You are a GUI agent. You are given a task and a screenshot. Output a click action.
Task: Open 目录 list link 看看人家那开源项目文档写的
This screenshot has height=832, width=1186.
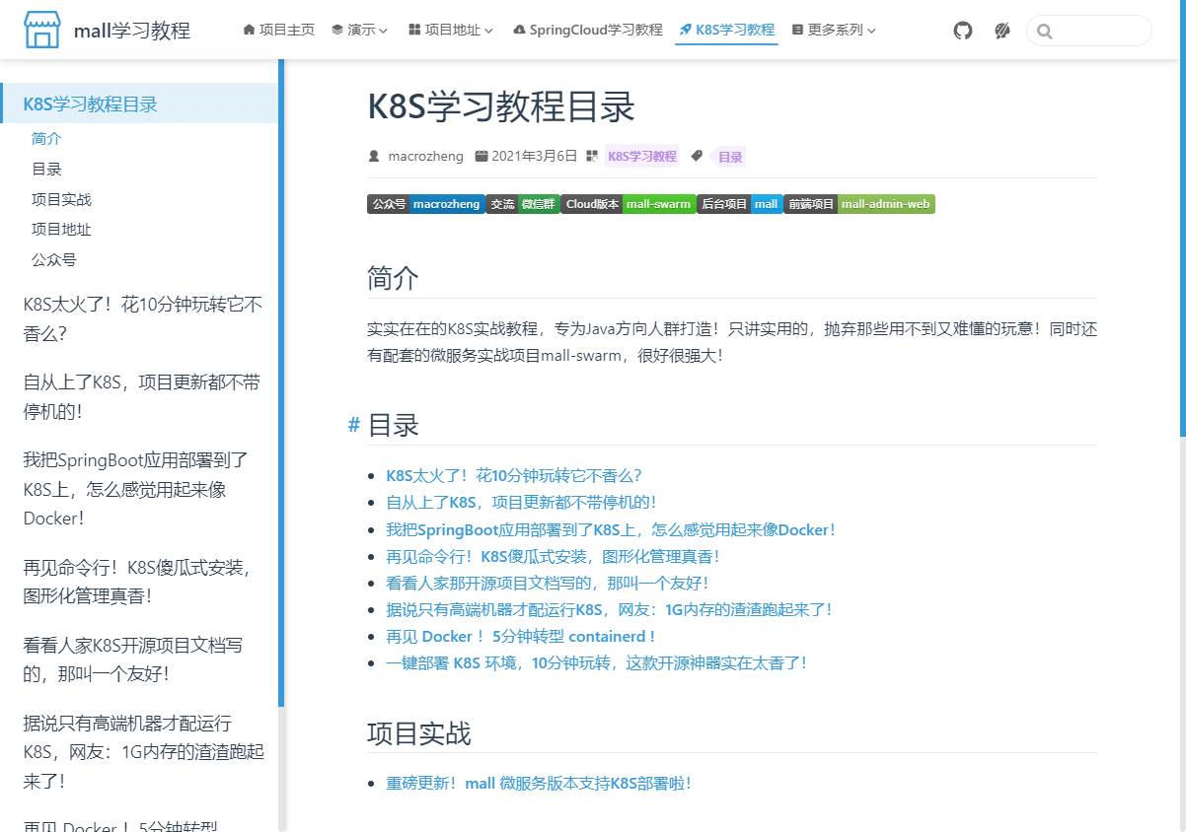tap(548, 583)
